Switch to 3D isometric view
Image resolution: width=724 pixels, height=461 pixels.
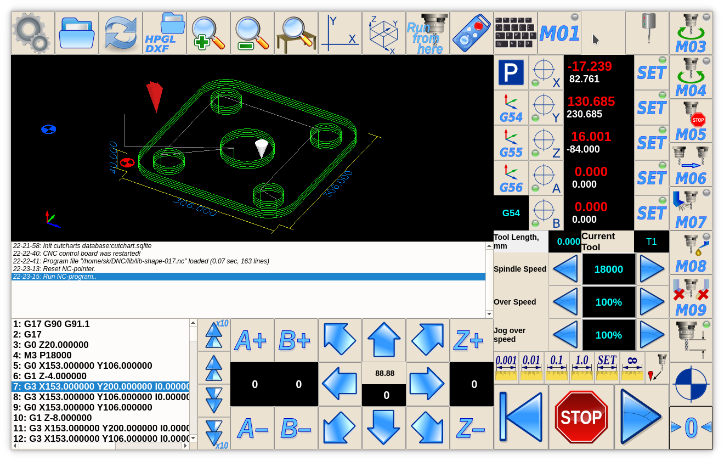coord(384,33)
